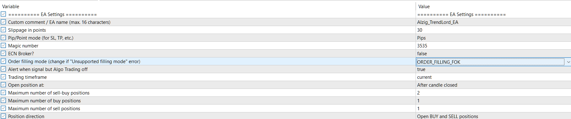
Task: Uncheck the Custom comment / EA name checkbox
Action: (3, 22)
